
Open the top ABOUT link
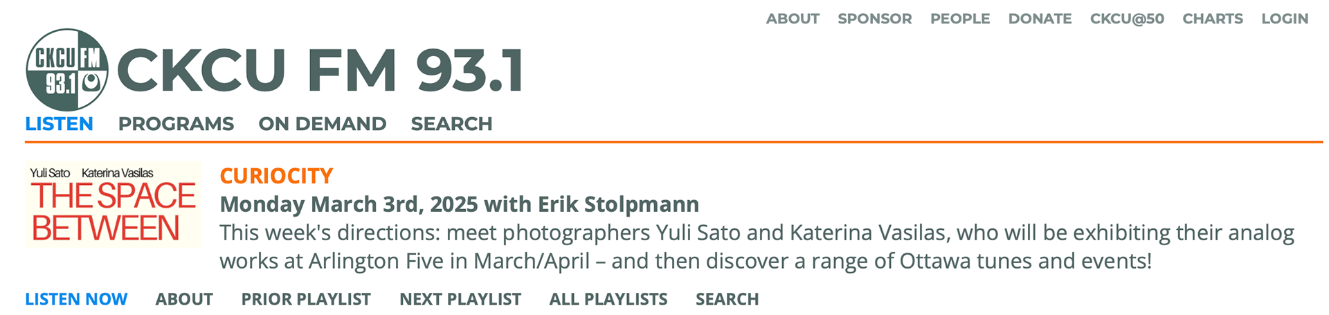(793, 19)
